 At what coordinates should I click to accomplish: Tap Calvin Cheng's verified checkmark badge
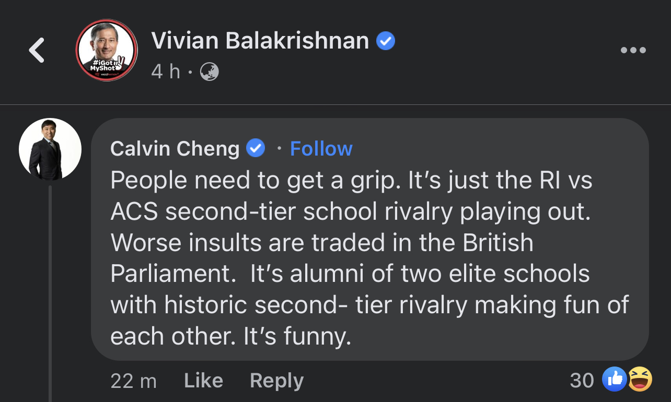[256, 149]
